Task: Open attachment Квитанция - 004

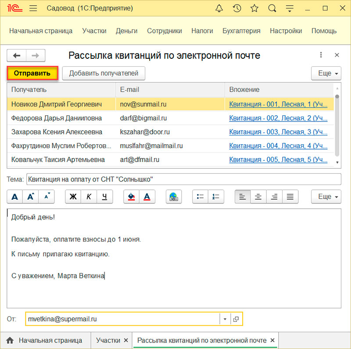Action: coord(278,146)
